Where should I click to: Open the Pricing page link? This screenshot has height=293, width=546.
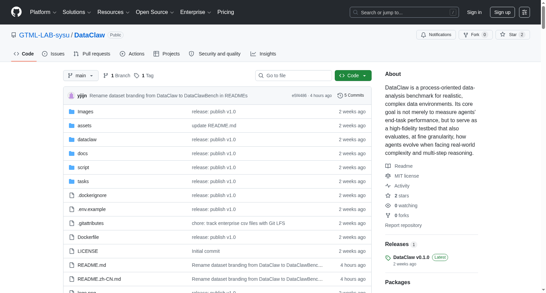pyautogui.click(x=226, y=12)
